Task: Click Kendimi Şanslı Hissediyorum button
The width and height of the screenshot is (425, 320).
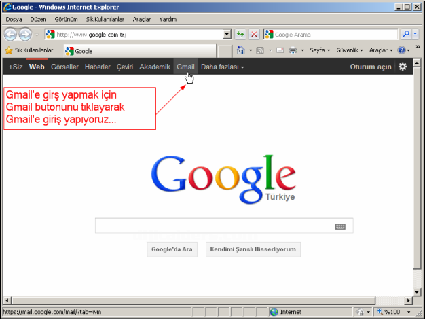Action: pos(253,249)
